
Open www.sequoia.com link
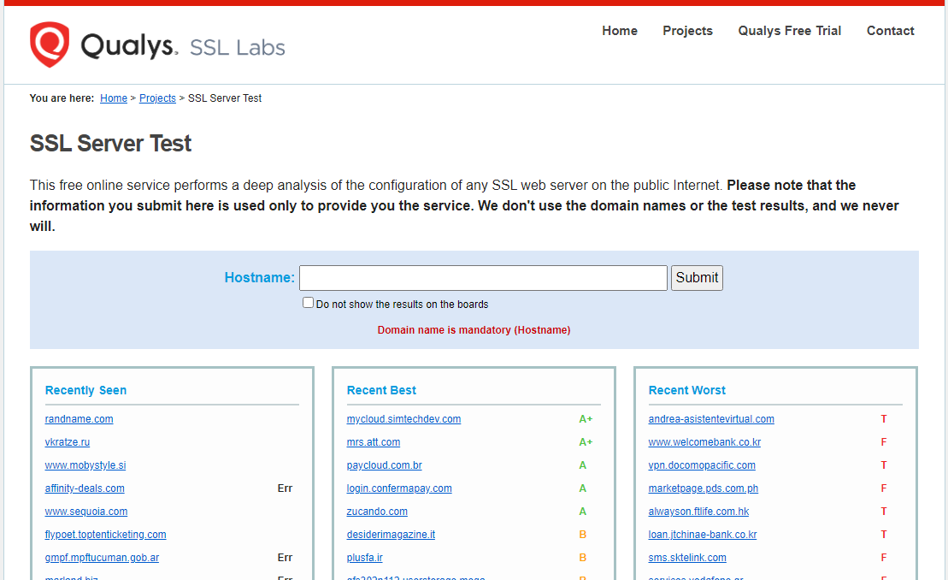85,511
